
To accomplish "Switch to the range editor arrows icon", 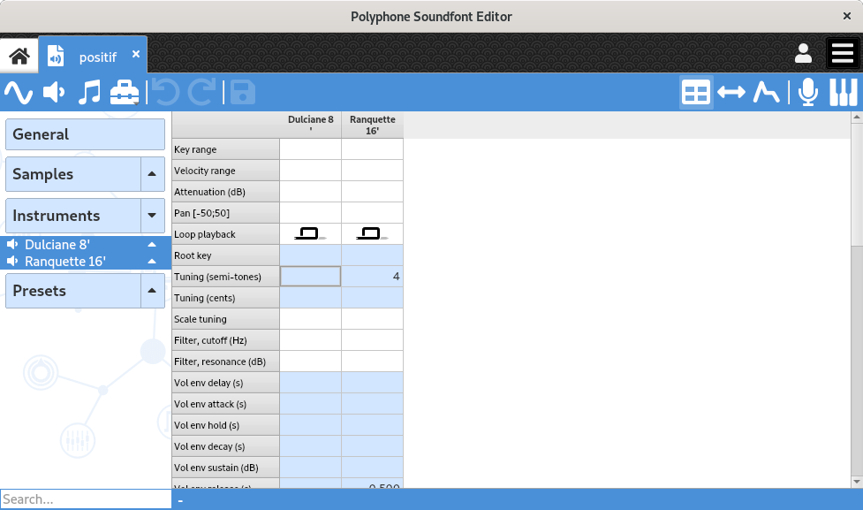I will (x=731, y=92).
